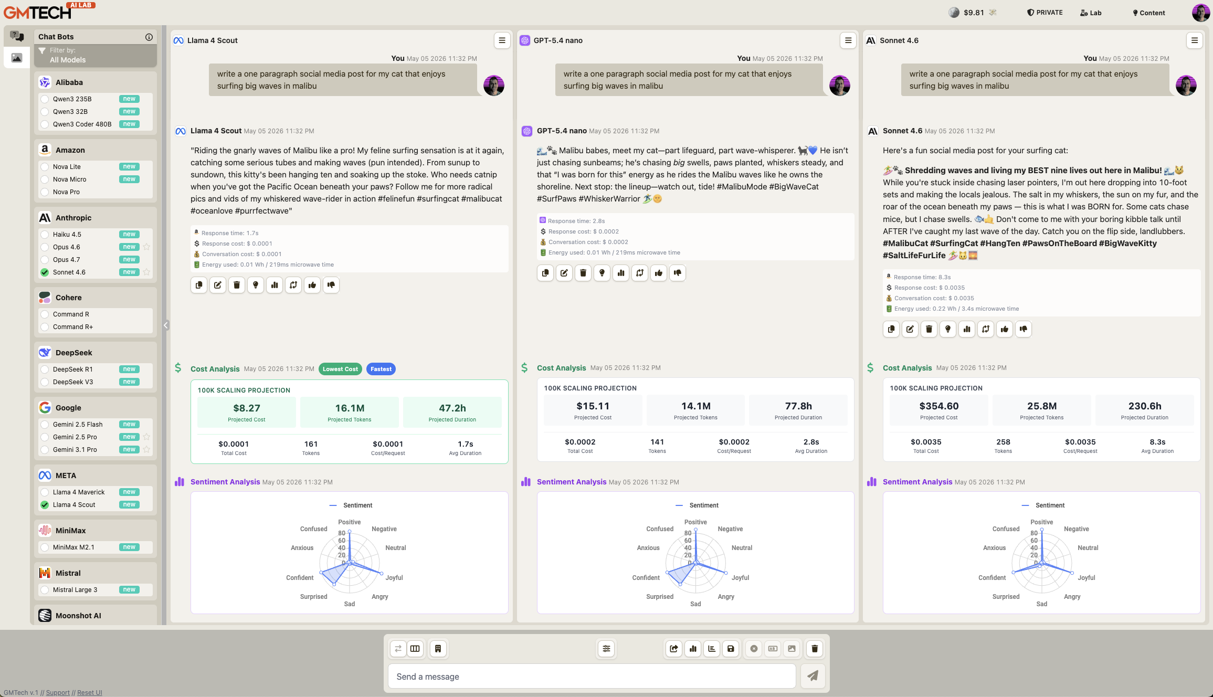
Task: Delete the GPT-5.4 nano response
Action: pos(583,273)
